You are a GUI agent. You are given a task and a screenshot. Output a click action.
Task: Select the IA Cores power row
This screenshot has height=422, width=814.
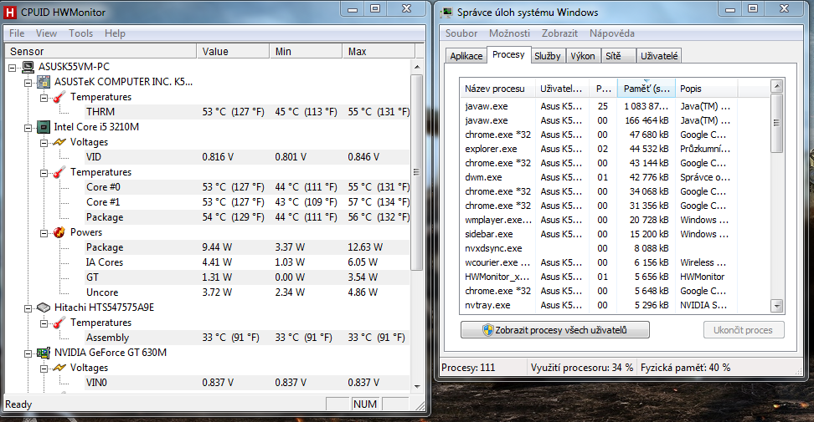(248, 262)
